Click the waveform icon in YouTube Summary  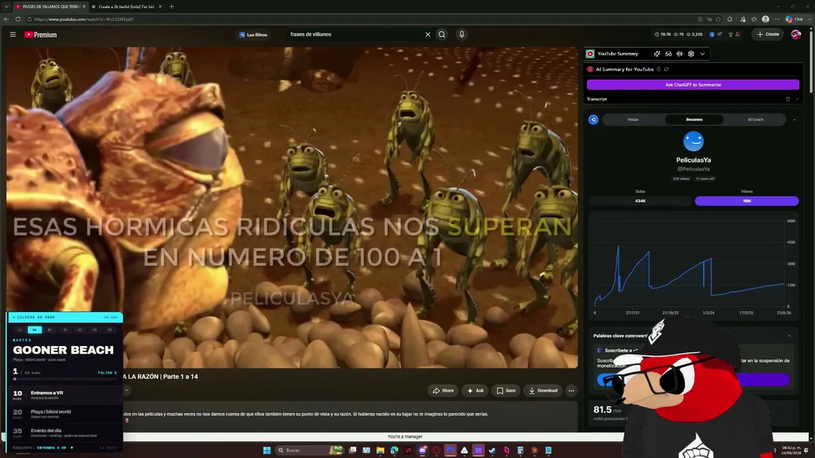(x=680, y=54)
